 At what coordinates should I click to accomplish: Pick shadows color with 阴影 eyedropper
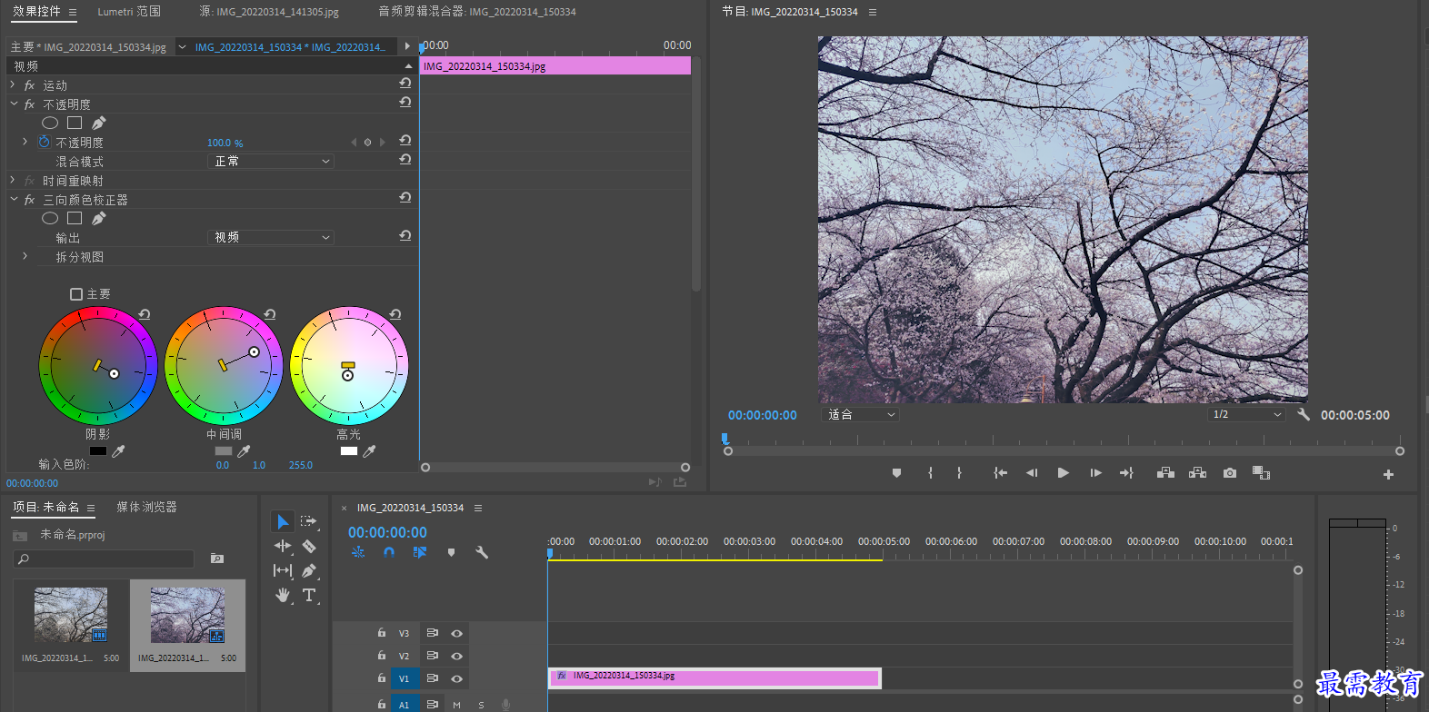118,450
